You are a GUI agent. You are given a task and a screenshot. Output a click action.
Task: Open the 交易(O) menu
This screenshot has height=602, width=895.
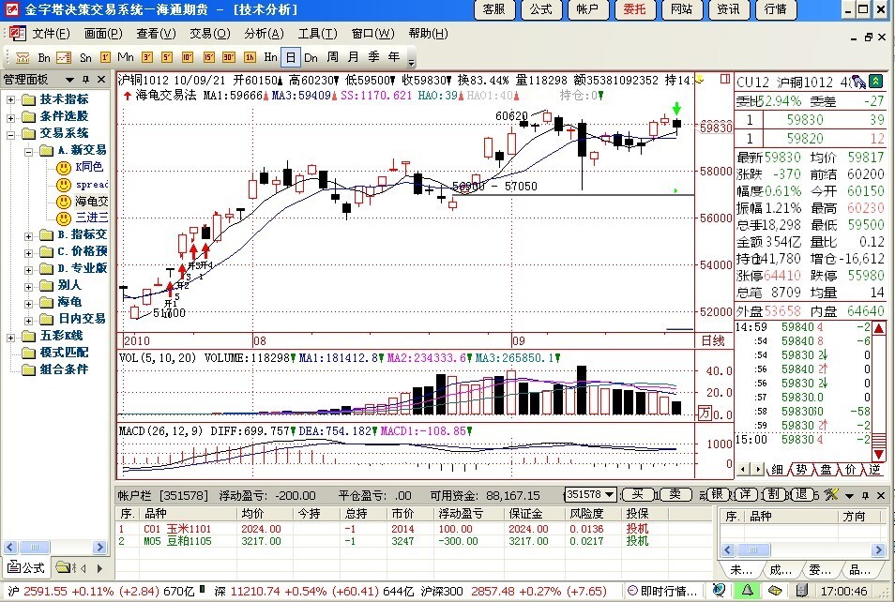(x=209, y=34)
